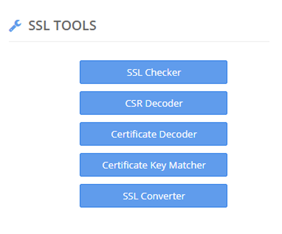Select the tool matching certificate to key

coord(153,165)
